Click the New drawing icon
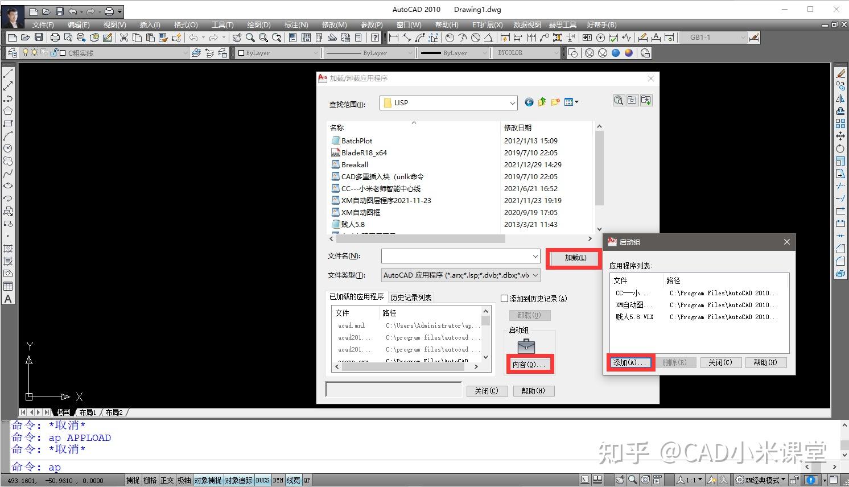 pos(12,38)
